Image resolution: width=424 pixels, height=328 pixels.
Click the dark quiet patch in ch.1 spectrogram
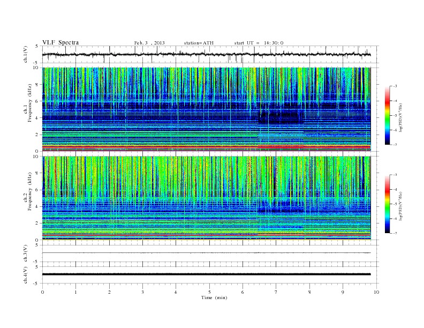[281, 117]
